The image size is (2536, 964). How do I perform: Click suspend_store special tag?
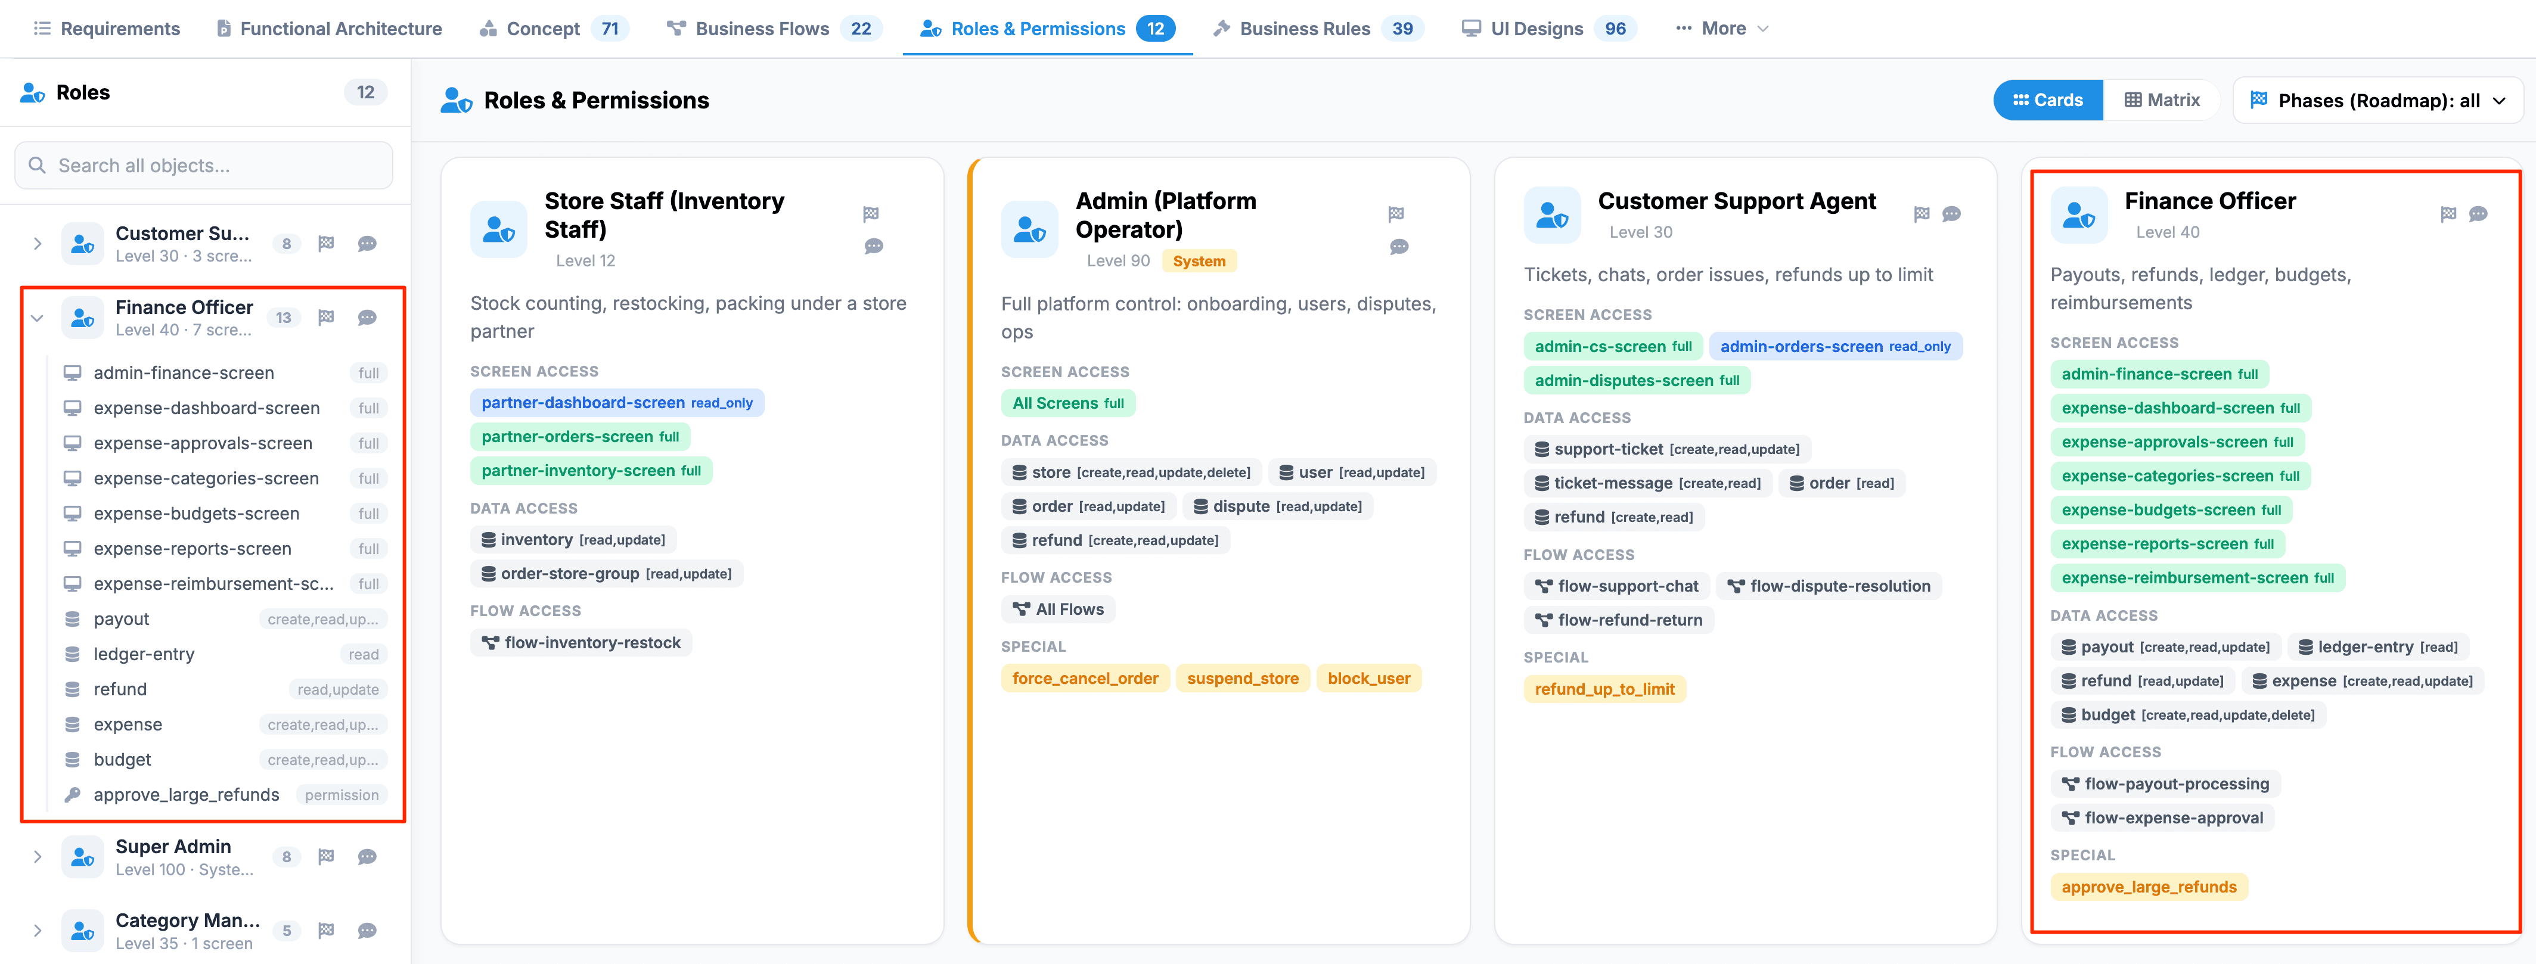1243,679
